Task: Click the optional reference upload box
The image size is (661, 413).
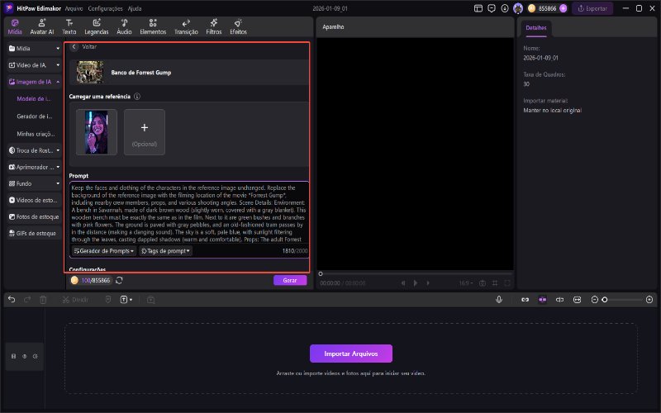Action: 144,132
